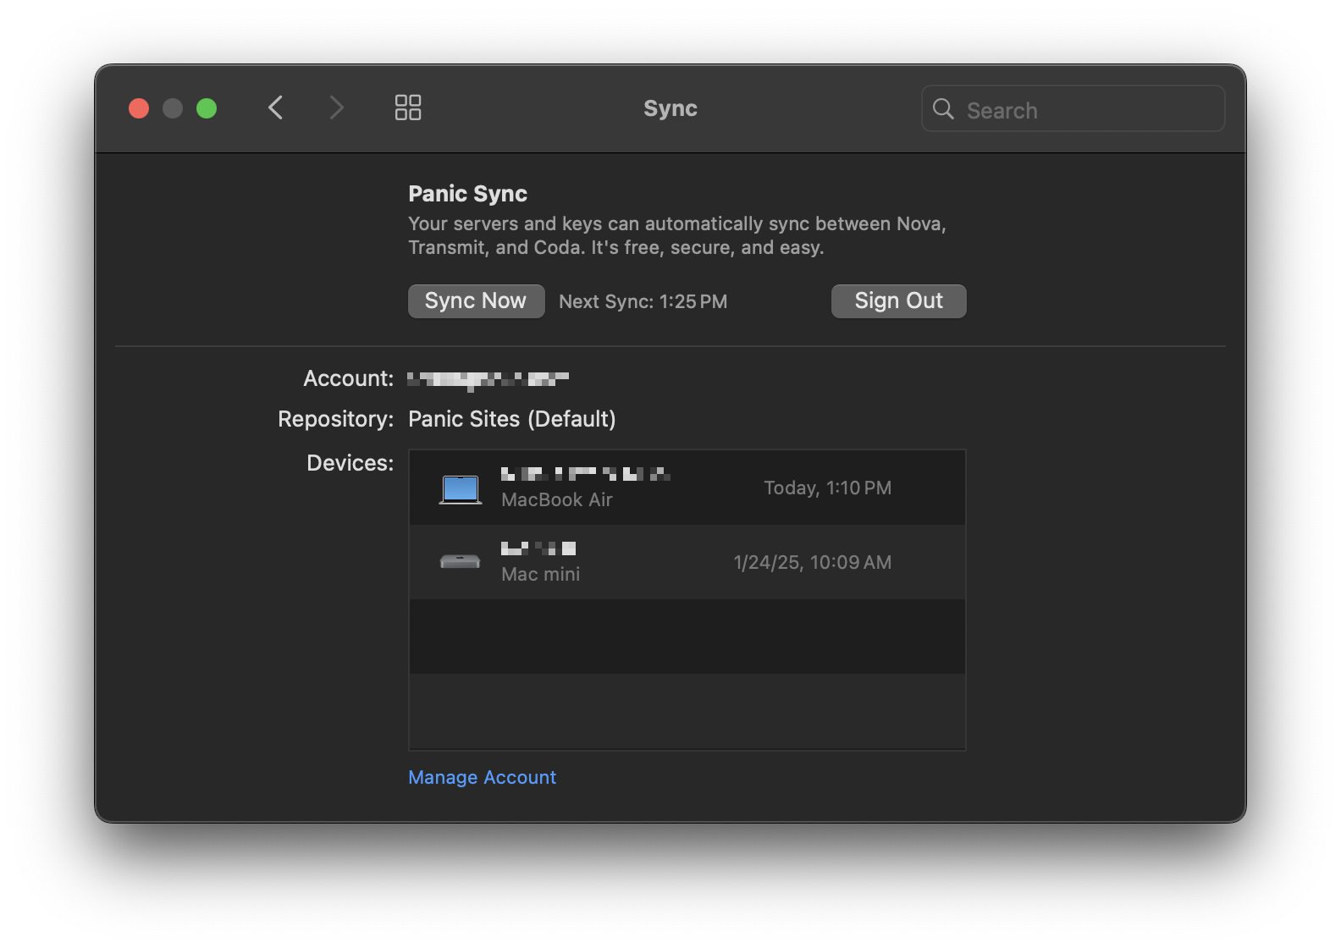
Task: Click the 'Next Sync: 1:25 PM' label
Action: pos(643,301)
